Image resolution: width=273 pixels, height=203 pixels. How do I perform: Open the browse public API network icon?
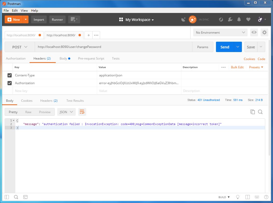click(x=221, y=19)
